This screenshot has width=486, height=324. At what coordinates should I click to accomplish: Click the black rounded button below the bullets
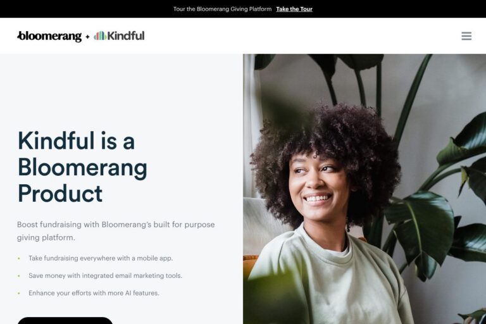pyautogui.click(x=65, y=321)
